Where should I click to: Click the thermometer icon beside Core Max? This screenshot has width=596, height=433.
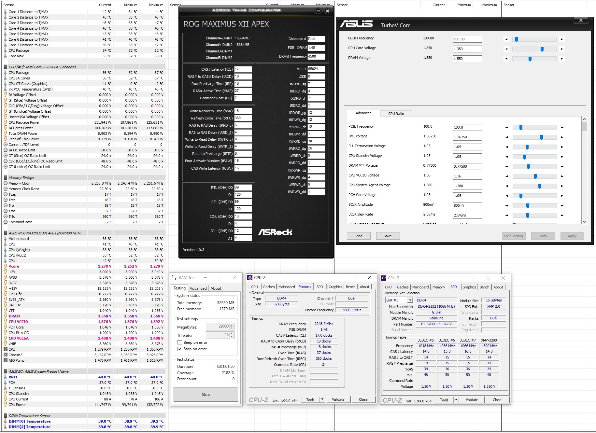(x=6, y=56)
